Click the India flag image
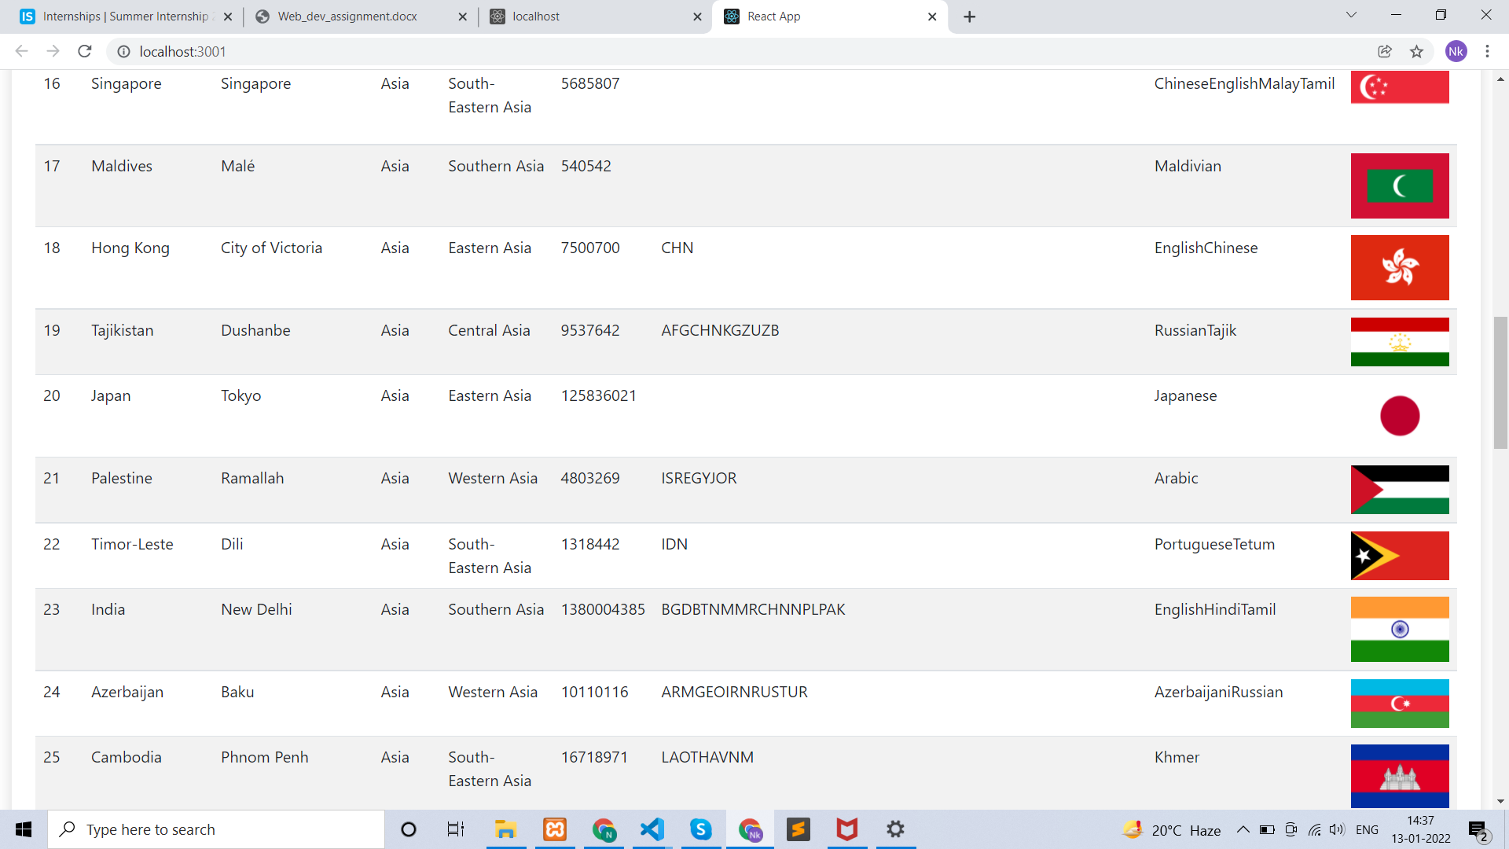 [x=1400, y=629]
